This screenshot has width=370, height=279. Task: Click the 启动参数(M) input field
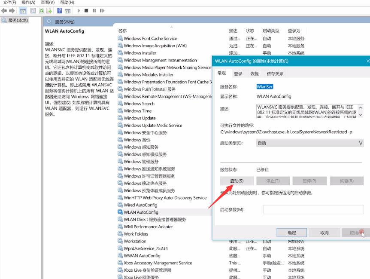(x=314, y=209)
